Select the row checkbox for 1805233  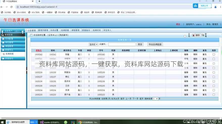coord(214,95)
